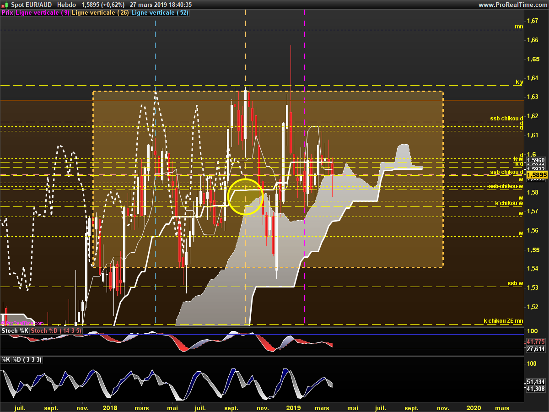Select the Stoch %K indicator label
The width and height of the screenshot is (549, 412).
(x=15, y=331)
